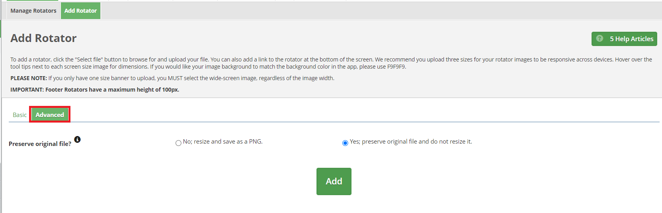Screen dimensions: 662x213
Task: Click the bold 'PLEASE NOTE:' text
Action: pos(29,78)
